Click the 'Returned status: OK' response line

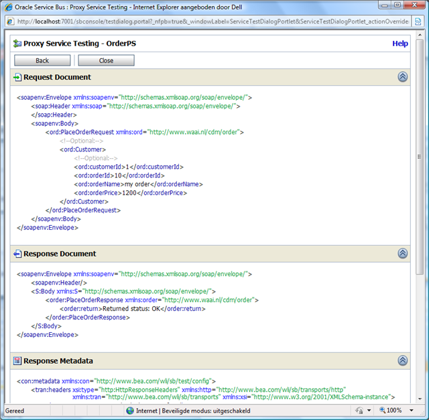point(133,309)
